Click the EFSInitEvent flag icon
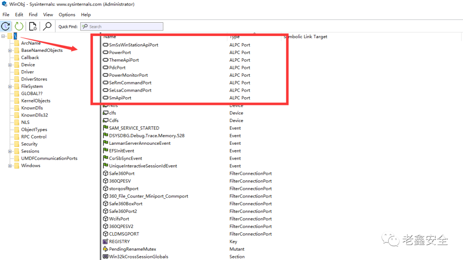Screen dimensions: 463x260 pos(105,150)
